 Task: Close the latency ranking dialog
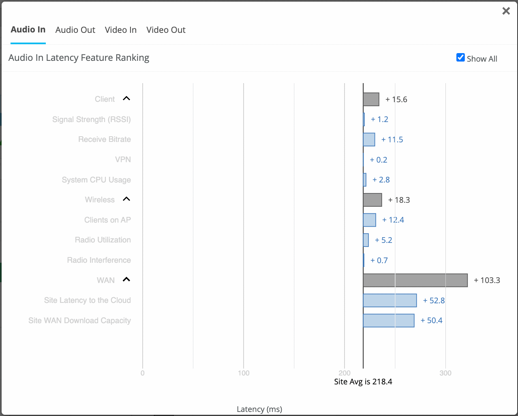pyautogui.click(x=506, y=11)
